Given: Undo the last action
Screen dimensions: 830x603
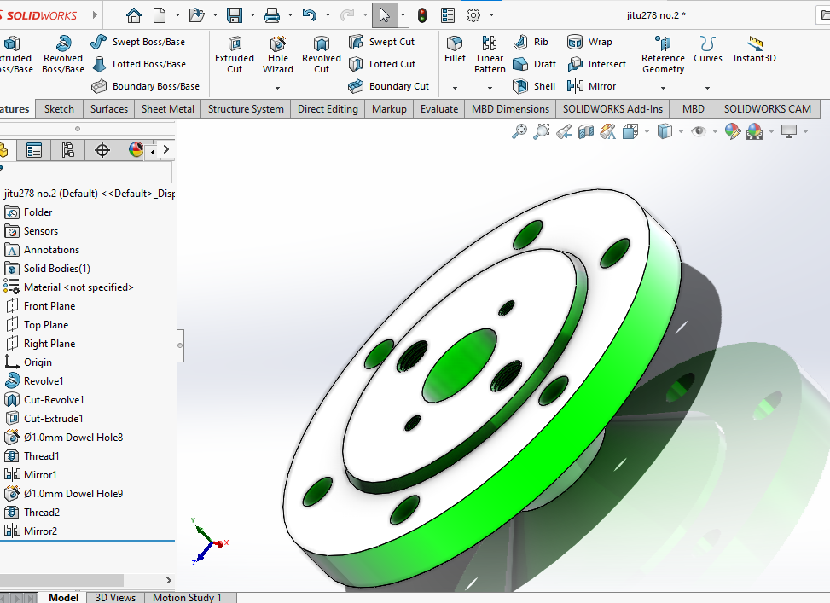Looking at the screenshot, I should (309, 15).
